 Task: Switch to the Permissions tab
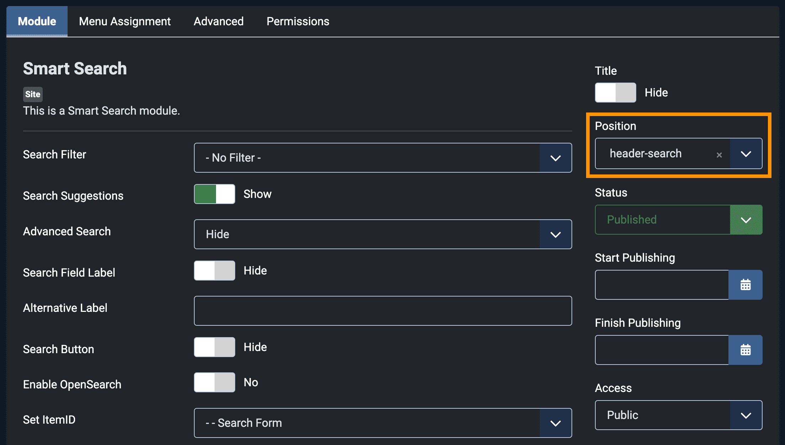click(x=298, y=21)
